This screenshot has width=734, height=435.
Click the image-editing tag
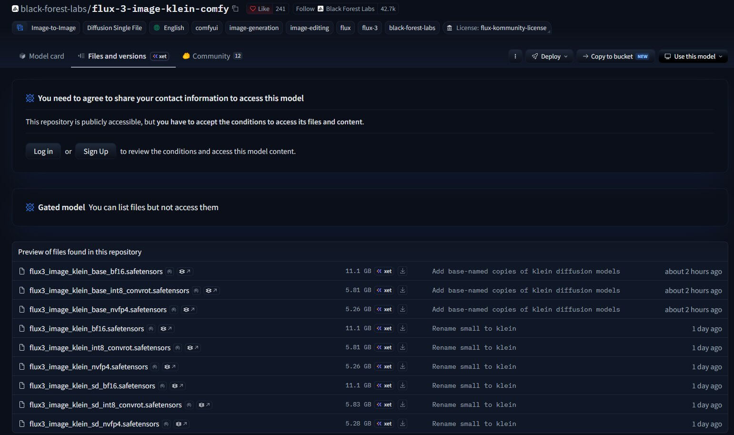pos(310,28)
